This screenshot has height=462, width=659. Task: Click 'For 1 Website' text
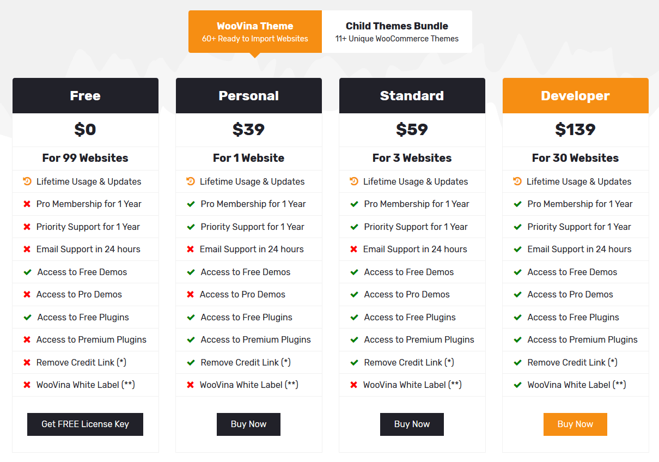249,158
